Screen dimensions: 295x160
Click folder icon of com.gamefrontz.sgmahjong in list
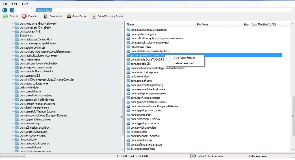click(x=128, y=85)
